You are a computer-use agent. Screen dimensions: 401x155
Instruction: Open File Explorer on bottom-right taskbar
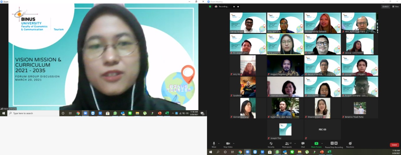(x=300, y=152)
